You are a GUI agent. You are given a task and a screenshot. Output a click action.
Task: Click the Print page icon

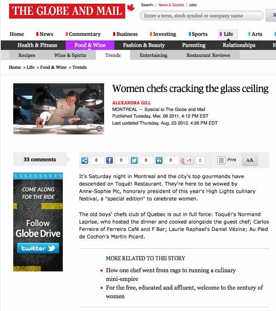tap(221, 160)
